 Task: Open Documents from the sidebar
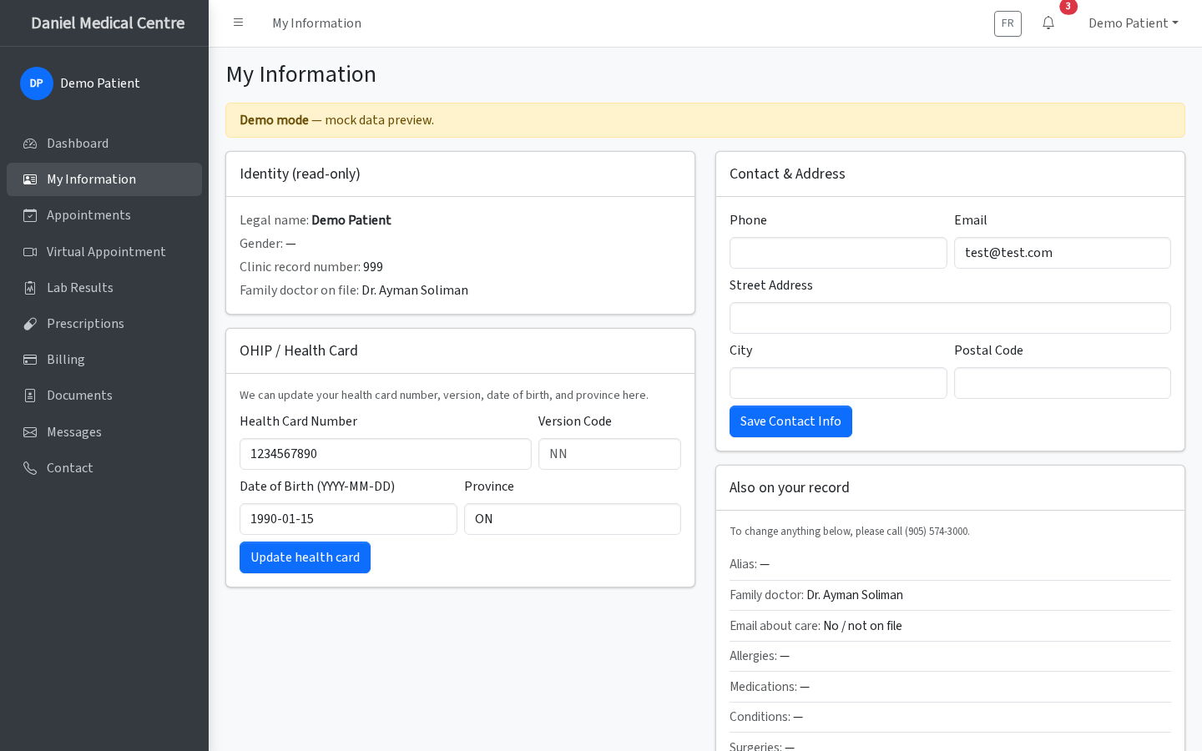pos(104,396)
